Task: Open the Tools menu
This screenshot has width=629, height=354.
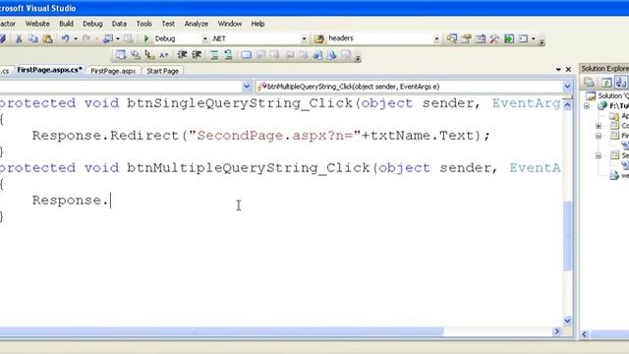Action: (144, 24)
